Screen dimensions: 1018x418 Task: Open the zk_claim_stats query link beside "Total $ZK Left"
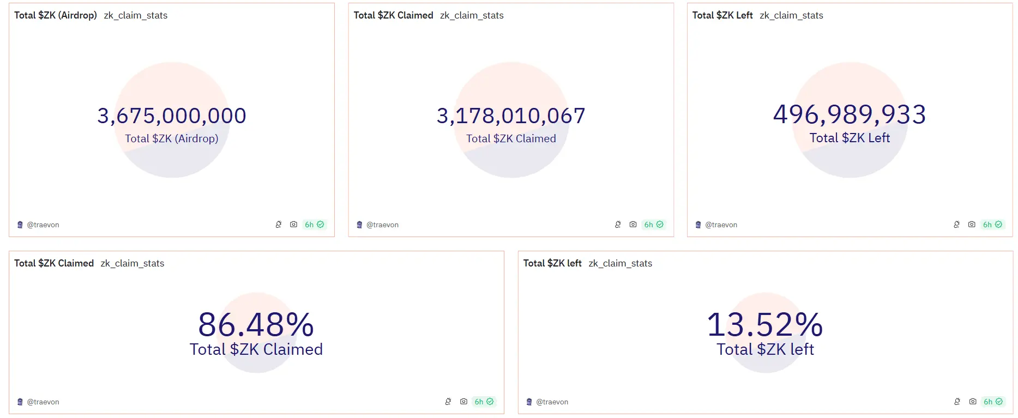791,15
